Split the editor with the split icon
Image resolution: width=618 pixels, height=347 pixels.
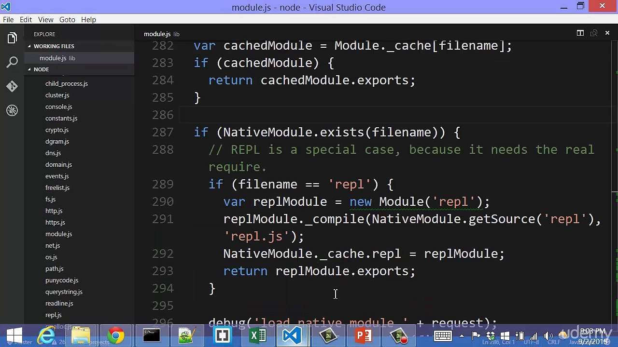tap(580, 33)
